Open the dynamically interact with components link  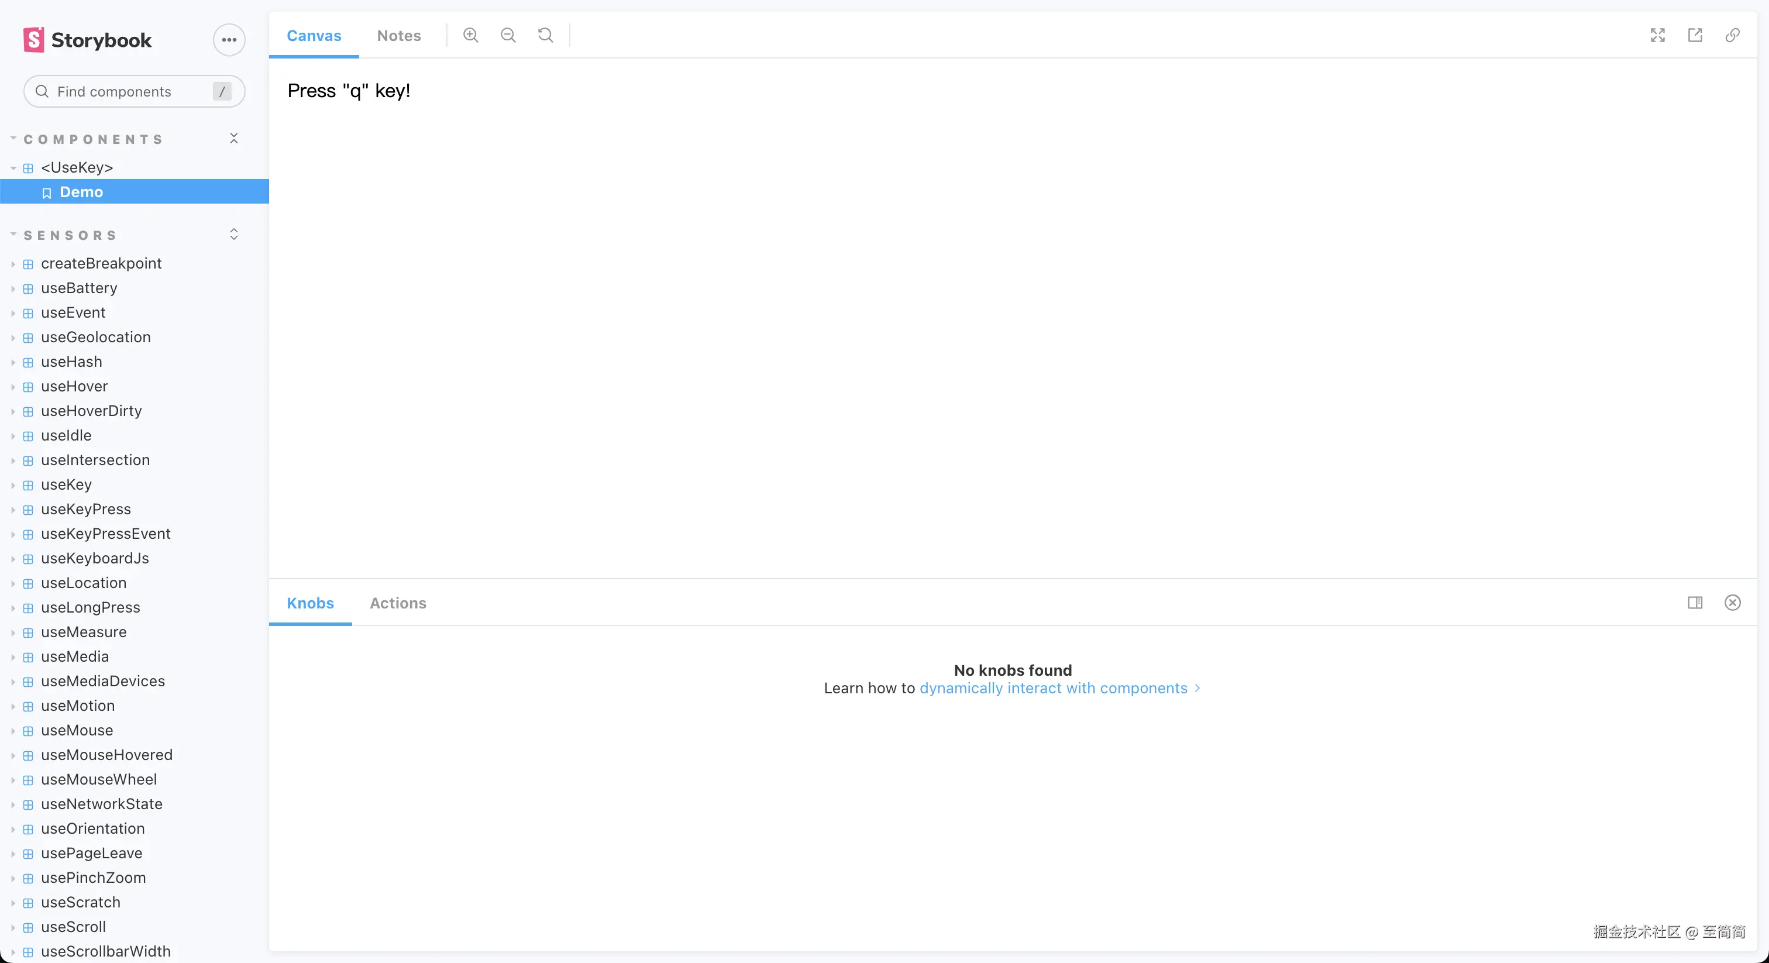pyautogui.click(x=1053, y=688)
